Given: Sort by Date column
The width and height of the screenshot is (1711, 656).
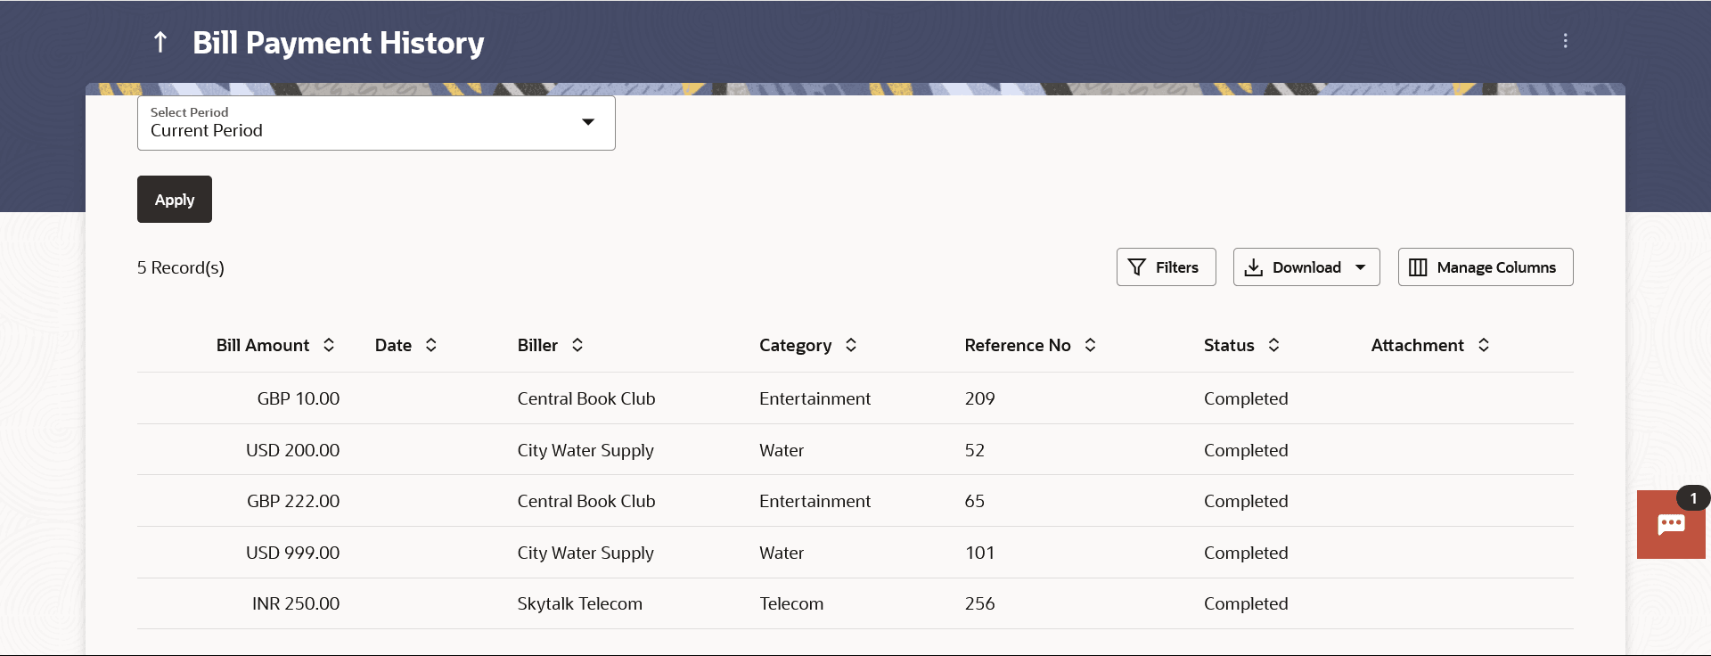Looking at the screenshot, I should click(x=431, y=345).
